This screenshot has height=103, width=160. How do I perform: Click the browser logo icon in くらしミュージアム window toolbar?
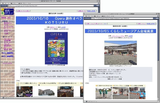coord(158,16)
